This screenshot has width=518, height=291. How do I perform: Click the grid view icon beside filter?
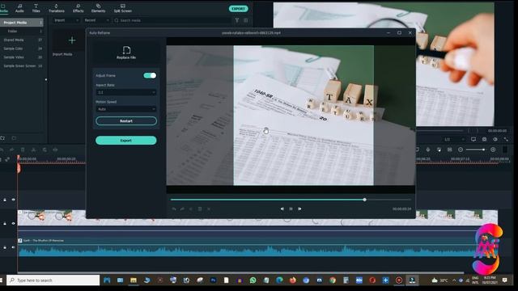click(245, 20)
